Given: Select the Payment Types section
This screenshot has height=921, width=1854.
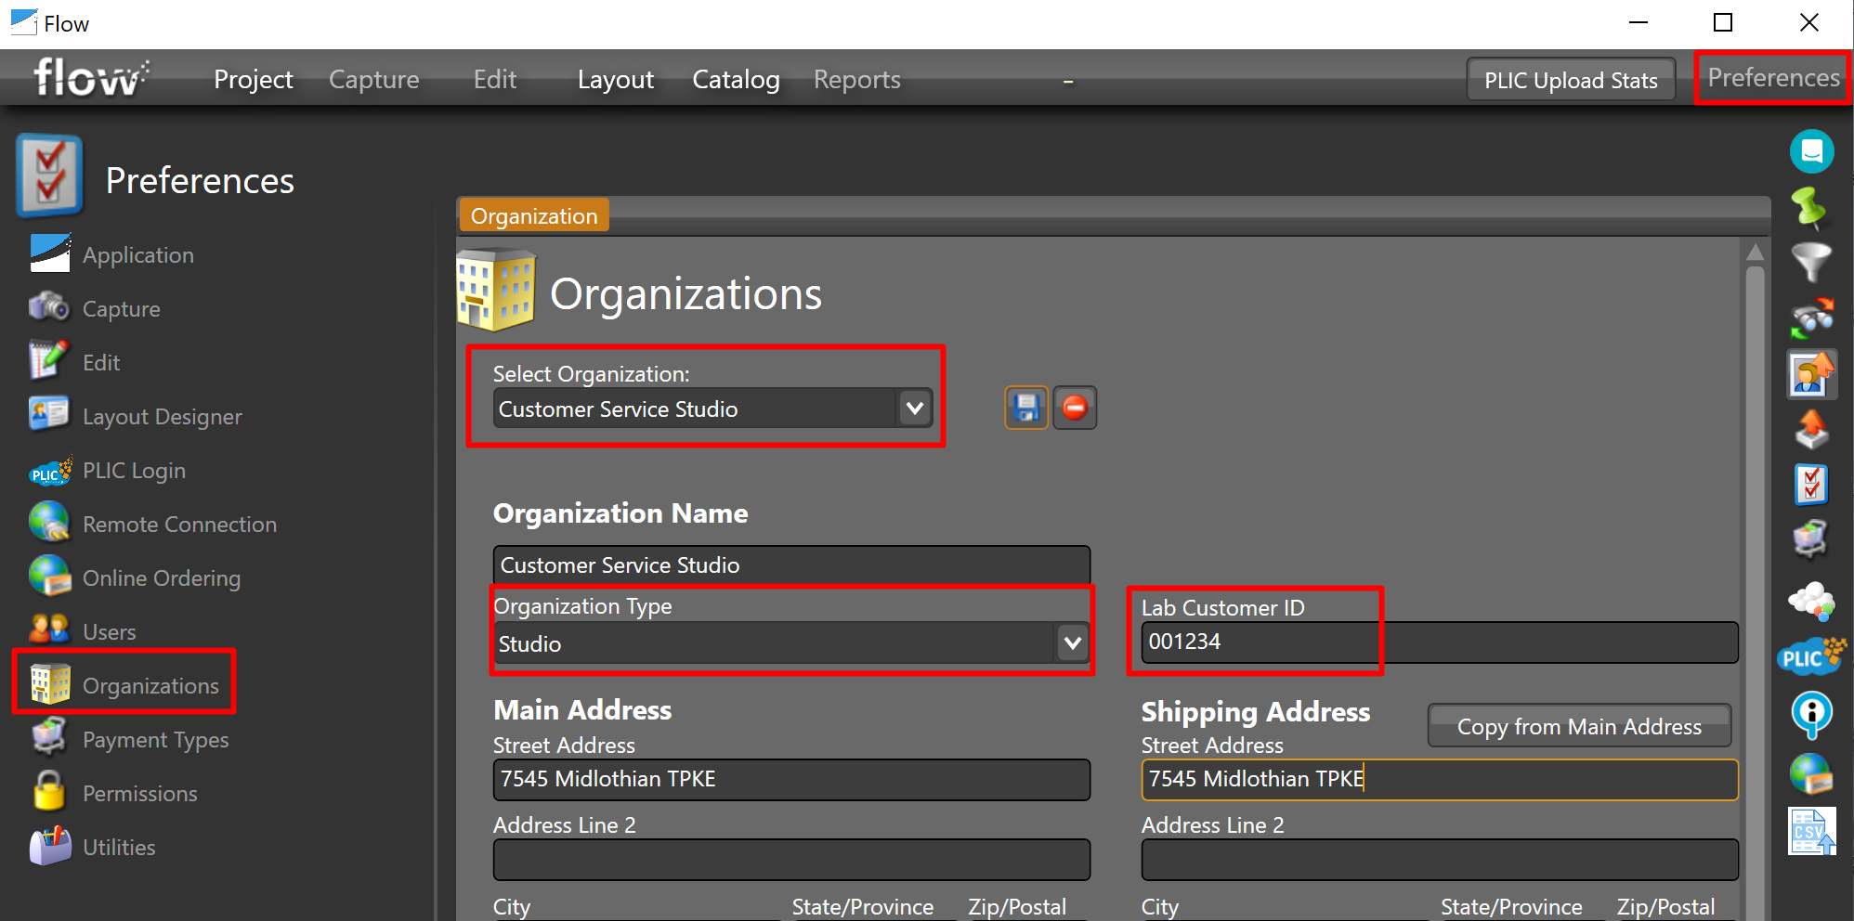Looking at the screenshot, I should [x=155, y=740].
